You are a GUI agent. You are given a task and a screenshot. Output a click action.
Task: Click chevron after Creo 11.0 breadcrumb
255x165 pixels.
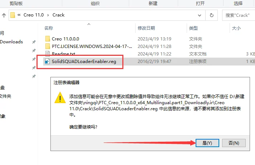tap(48, 15)
